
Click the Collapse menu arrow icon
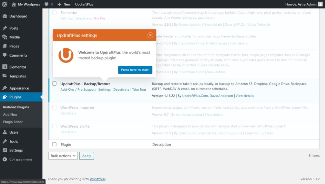click(5, 159)
